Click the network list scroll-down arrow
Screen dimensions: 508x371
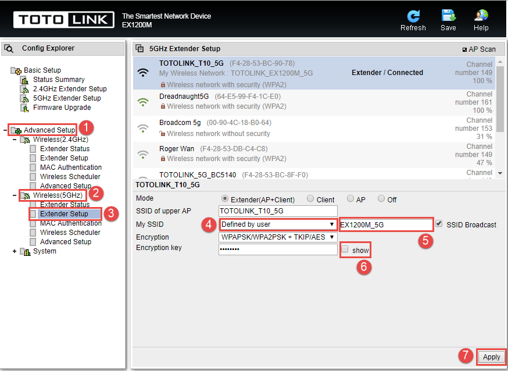(500, 174)
